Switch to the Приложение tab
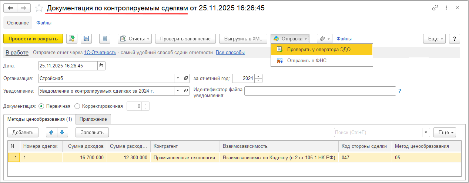 tap(93, 119)
